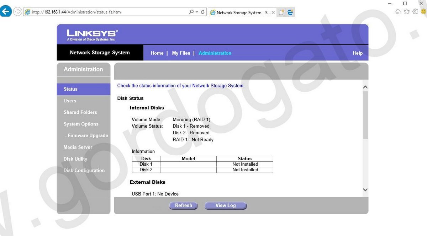Open the Home navigation link
The height and width of the screenshot is (236, 427).
coord(157,53)
